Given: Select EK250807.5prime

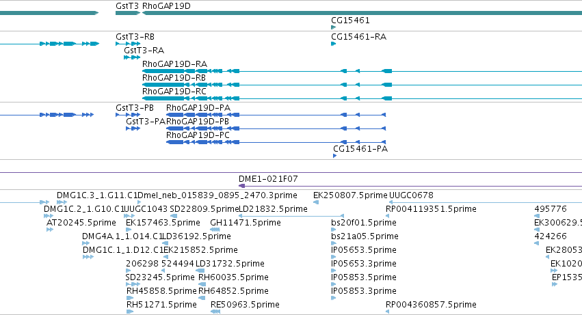Looking at the screenshot, I should click(350, 195).
